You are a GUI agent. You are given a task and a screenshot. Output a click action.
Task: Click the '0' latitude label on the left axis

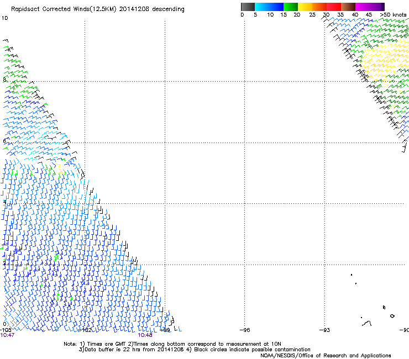click(4, 324)
